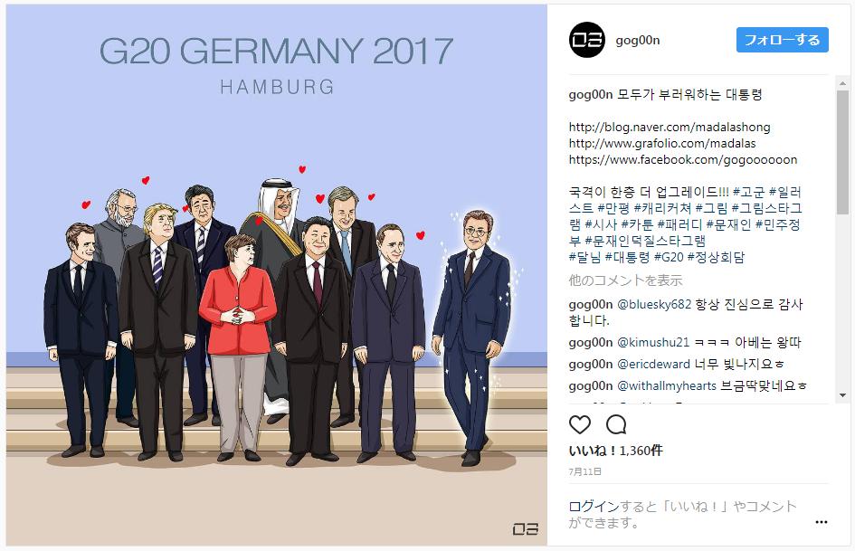
Task: Click the comments scrollbar thumb
Action: click(842, 153)
